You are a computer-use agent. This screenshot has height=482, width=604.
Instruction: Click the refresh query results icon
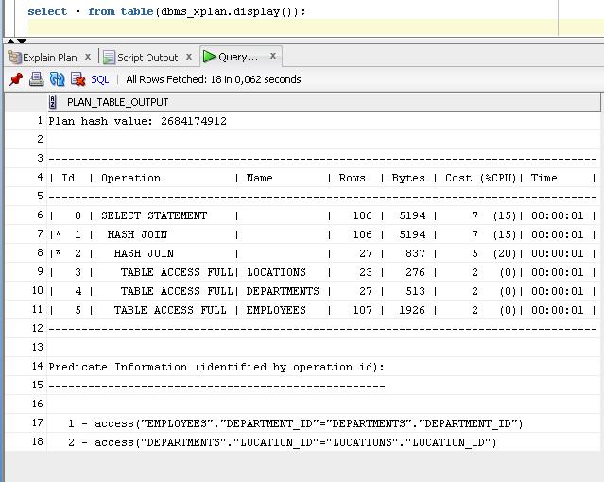point(58,79)
